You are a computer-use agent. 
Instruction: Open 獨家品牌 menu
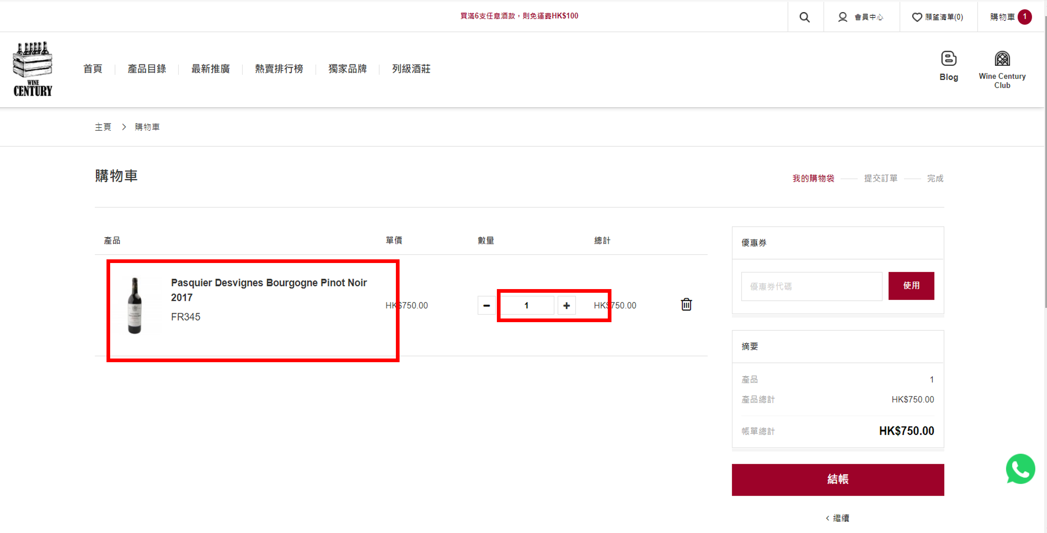tap(347, 69)
